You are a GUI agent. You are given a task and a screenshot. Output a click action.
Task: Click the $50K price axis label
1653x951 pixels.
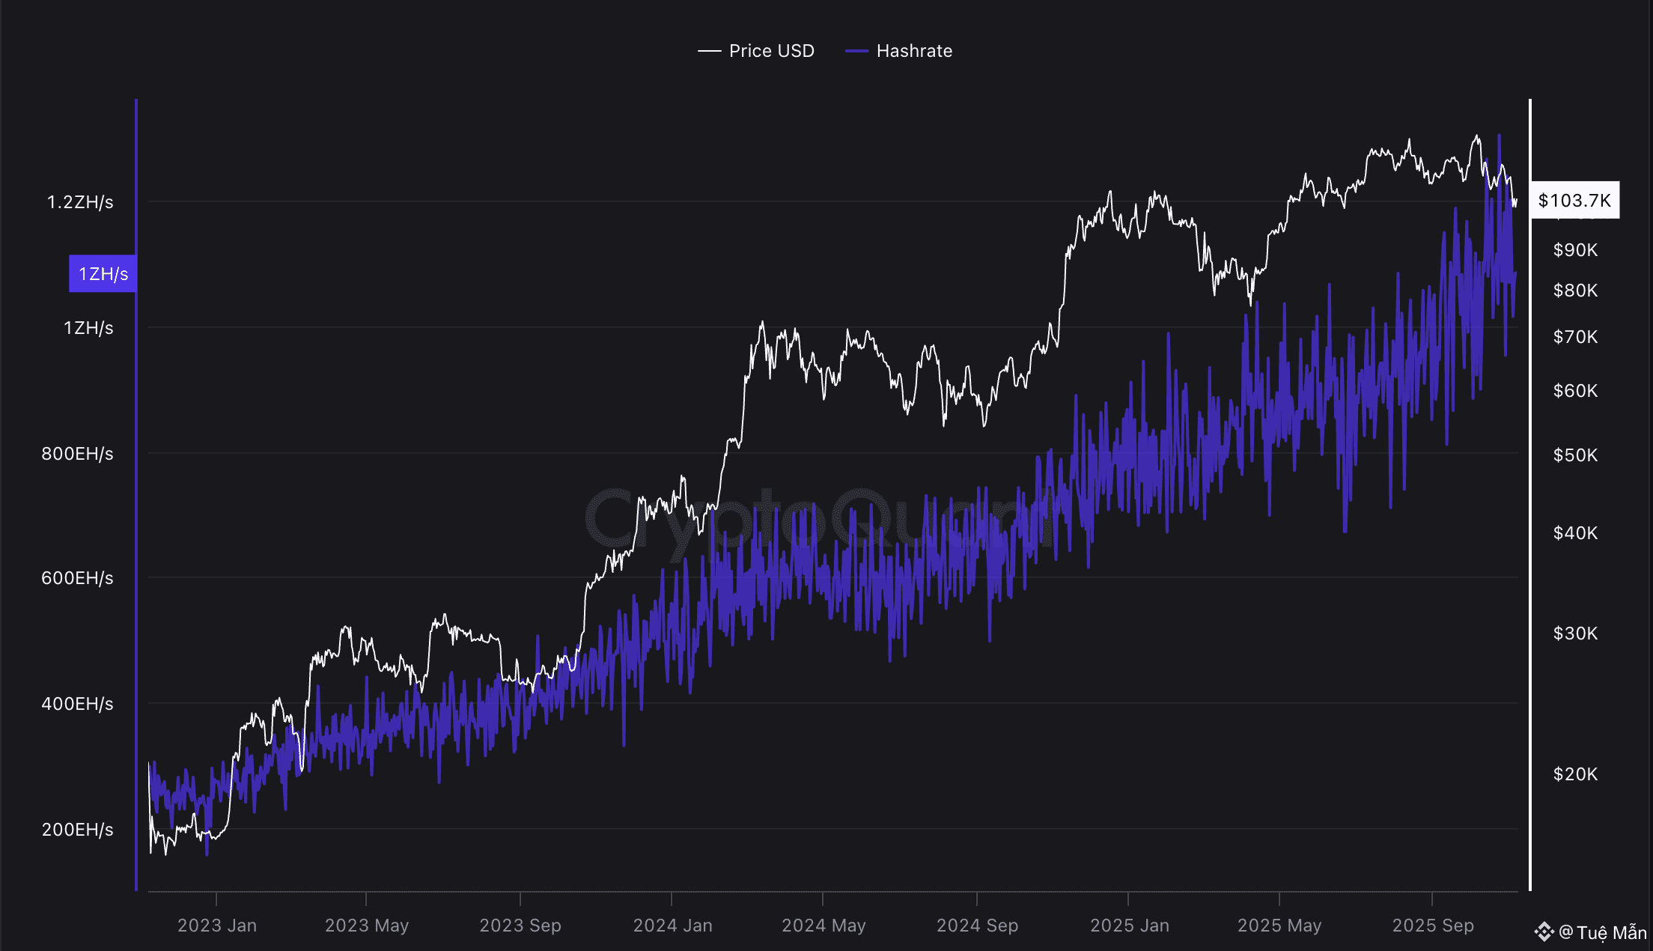[x=1575, y=455]
